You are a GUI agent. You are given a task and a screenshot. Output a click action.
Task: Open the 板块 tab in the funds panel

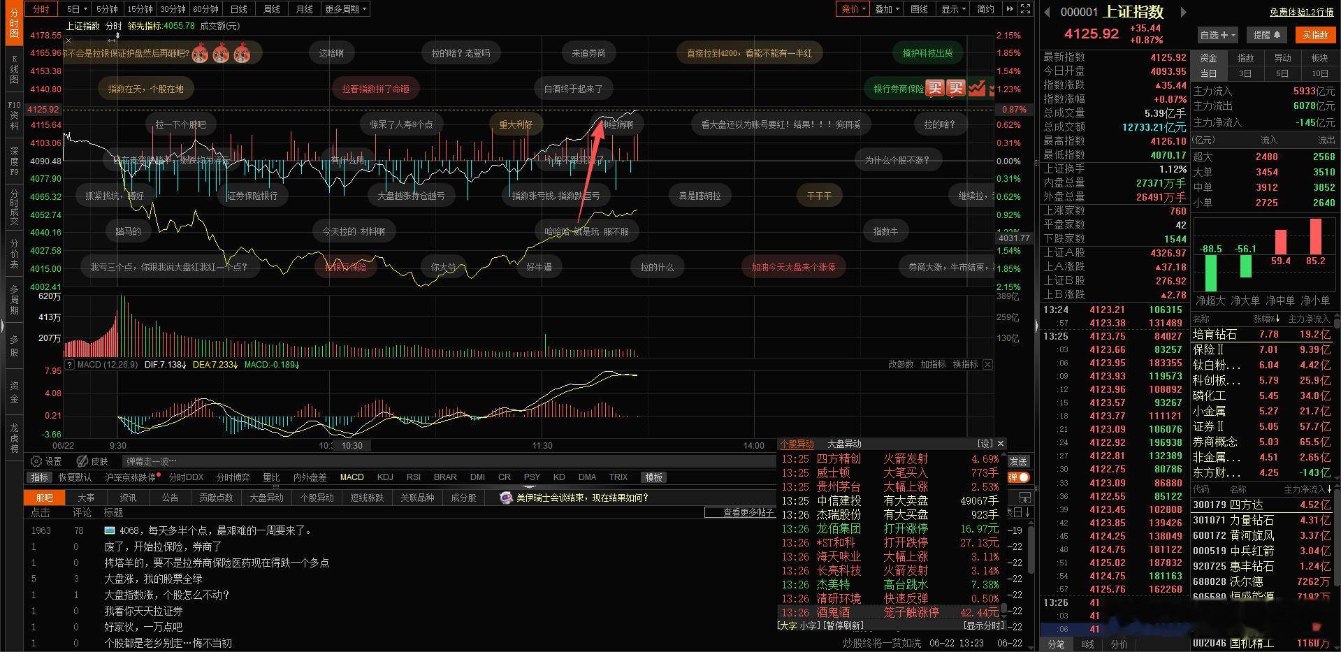coord(1319,58)
